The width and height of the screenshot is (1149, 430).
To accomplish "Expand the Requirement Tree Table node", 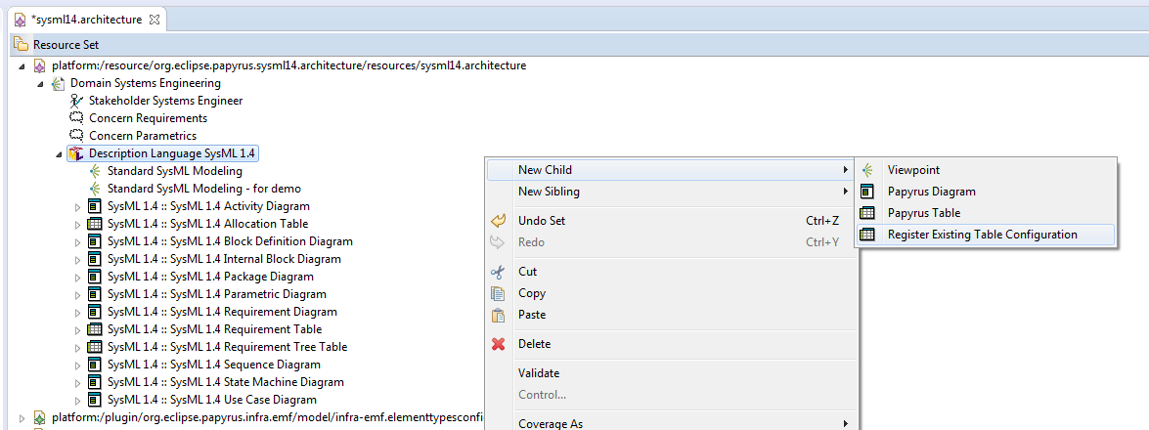I will point(78,347).
